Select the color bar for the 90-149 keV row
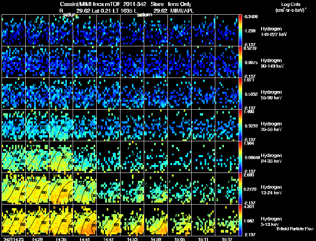316x241 pixels. pyautogui.click(x=240, y=62)
